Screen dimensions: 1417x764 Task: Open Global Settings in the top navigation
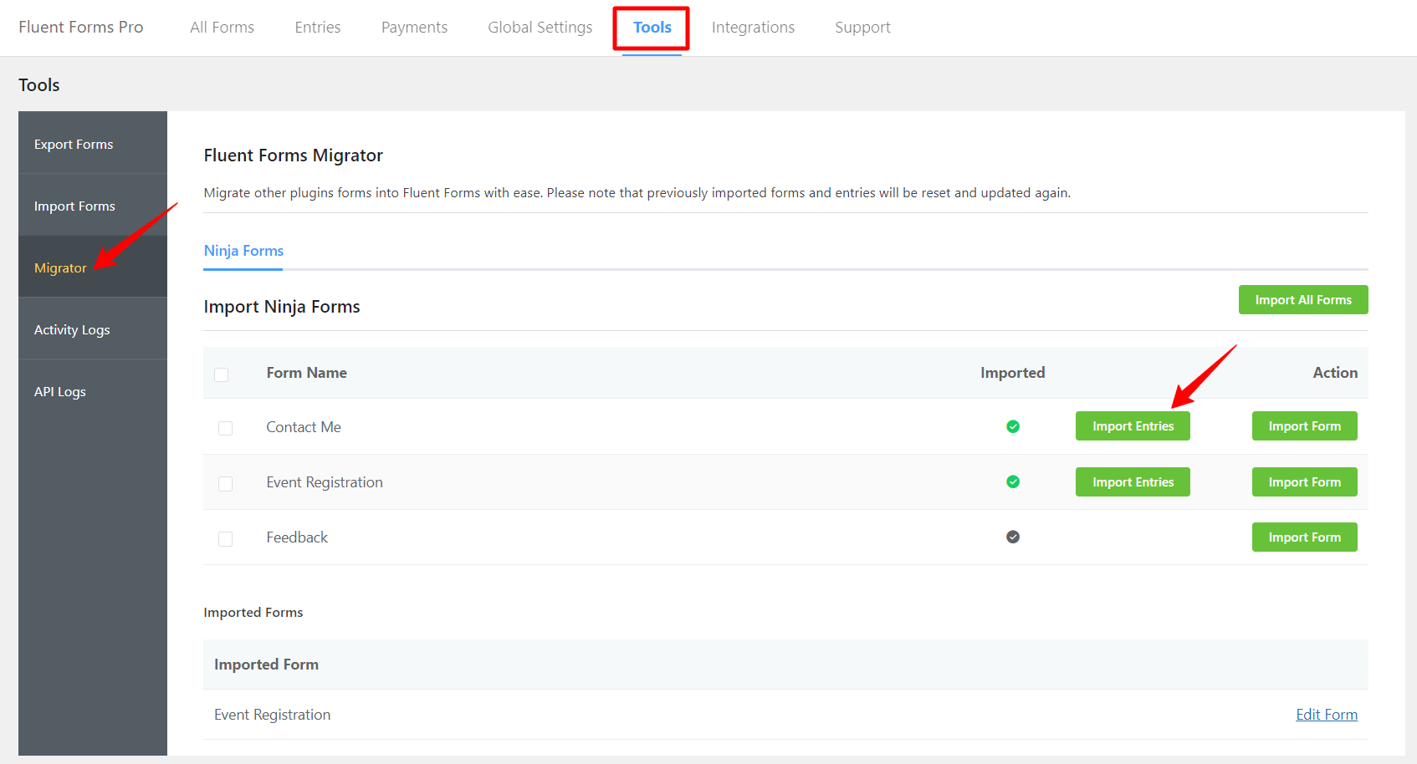[540, 28]
